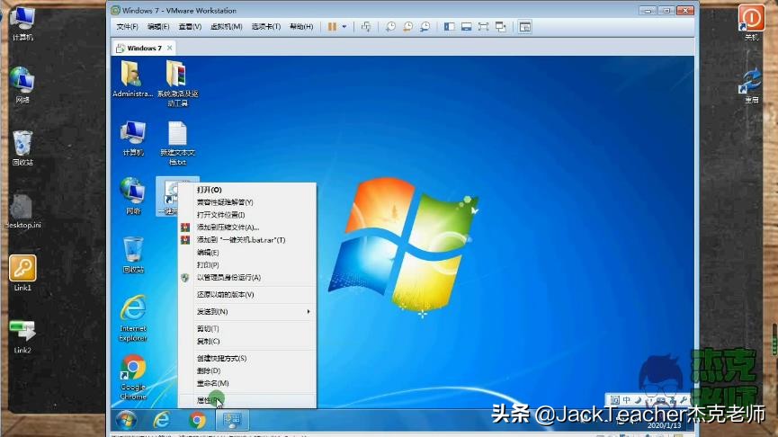
Task: Expand the 发送到(N) submenu
Action: (247, 311)
